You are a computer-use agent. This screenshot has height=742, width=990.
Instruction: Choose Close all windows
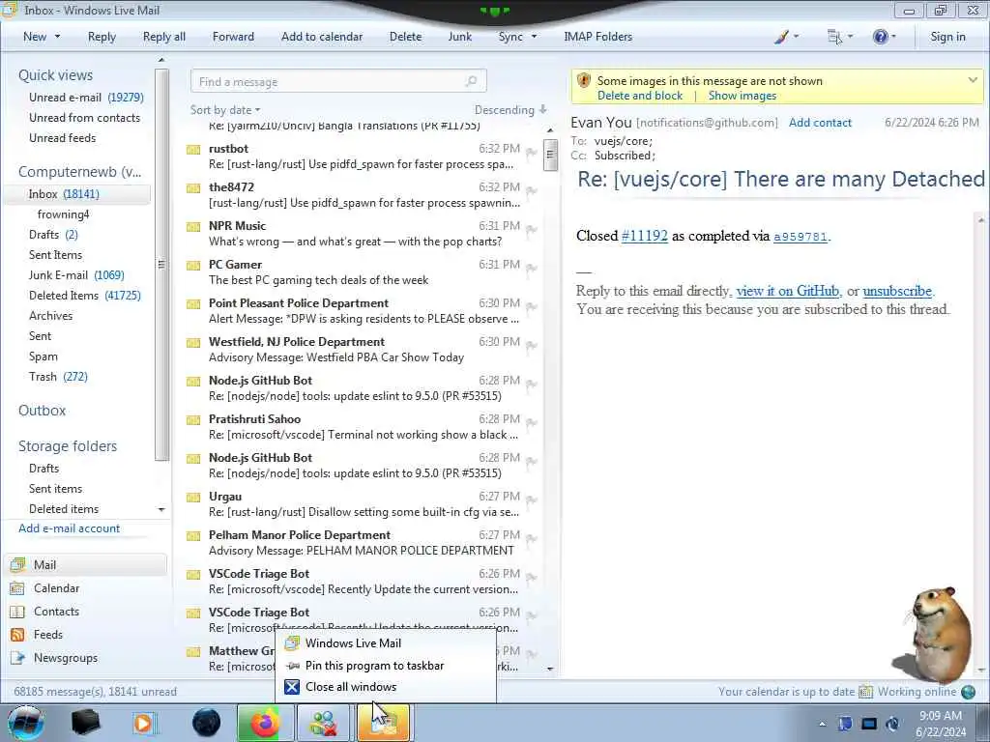(386, 687)
